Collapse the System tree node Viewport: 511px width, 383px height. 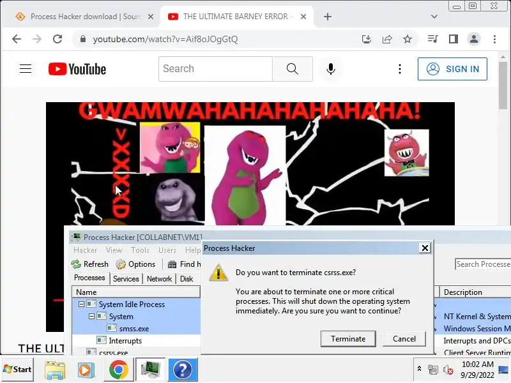point(91,316)
